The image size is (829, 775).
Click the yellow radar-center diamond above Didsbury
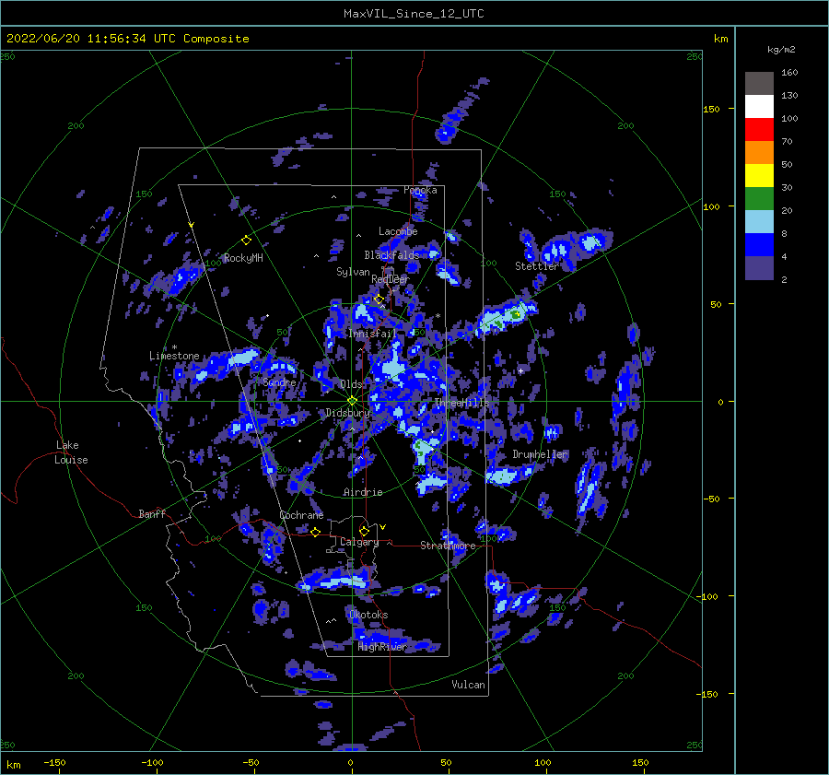tap(352, 401)
